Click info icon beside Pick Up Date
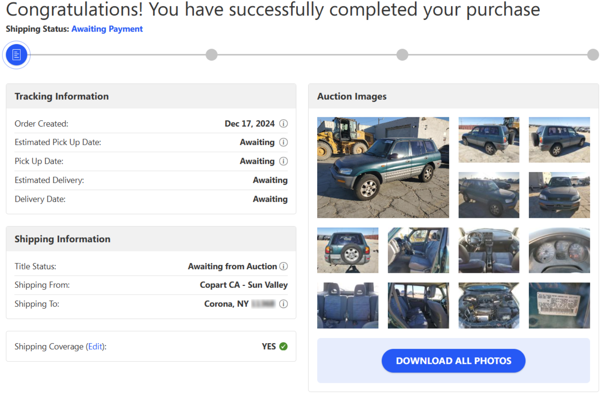 click(284, 161)
